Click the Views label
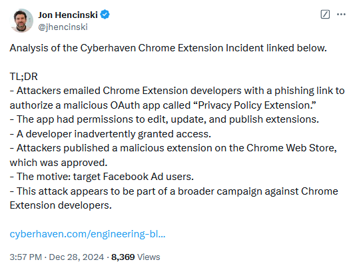Image resolution: width=355 pixels, height=266 pixels. (x=149, y=257)
